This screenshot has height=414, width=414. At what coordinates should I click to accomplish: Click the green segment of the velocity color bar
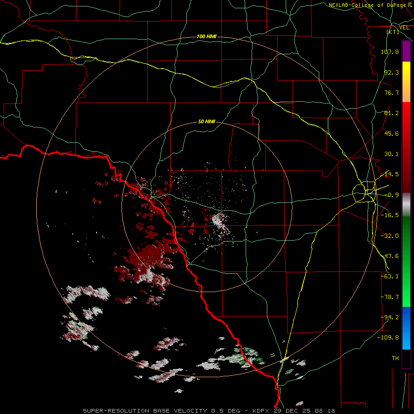pyautogui.click(x=406, y=261)
